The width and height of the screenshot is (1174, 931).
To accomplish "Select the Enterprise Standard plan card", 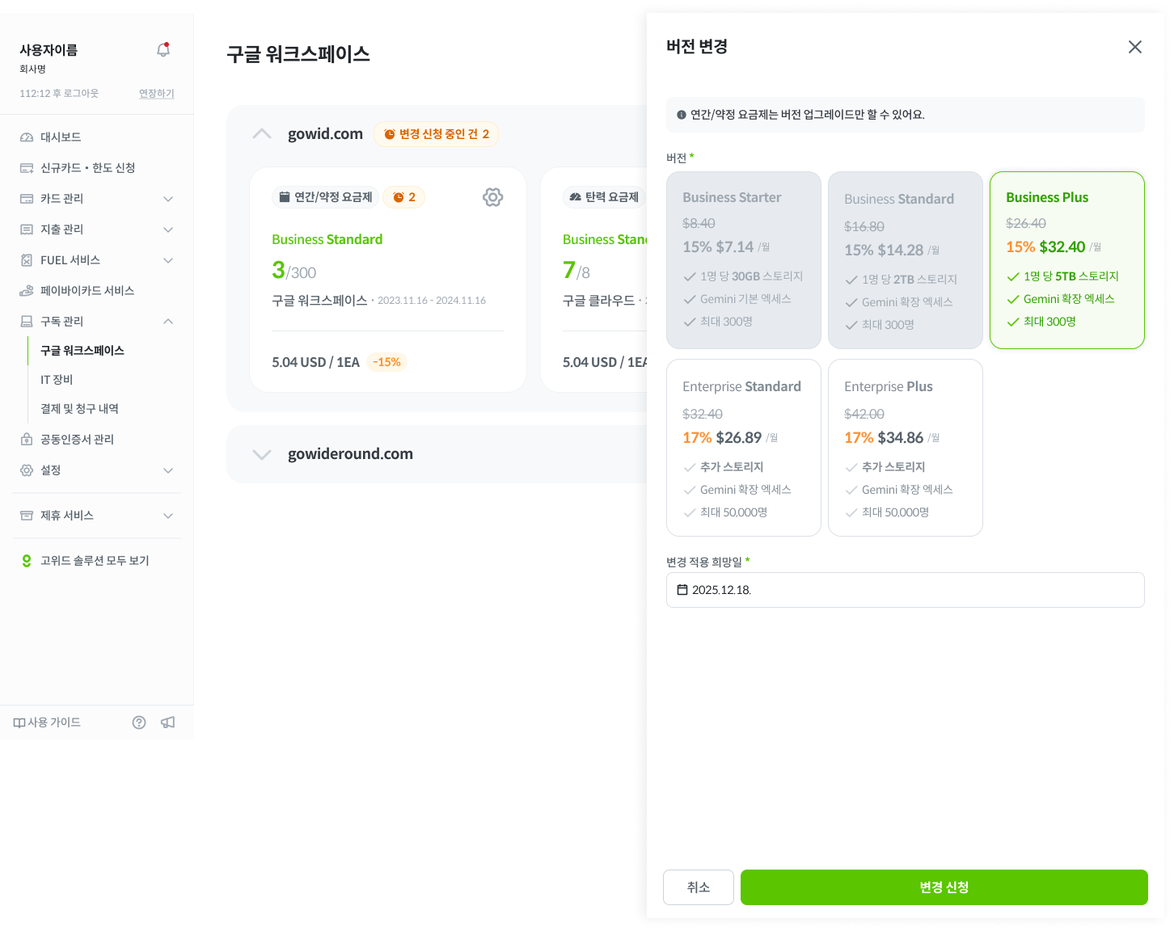I will tap(744, 448).
